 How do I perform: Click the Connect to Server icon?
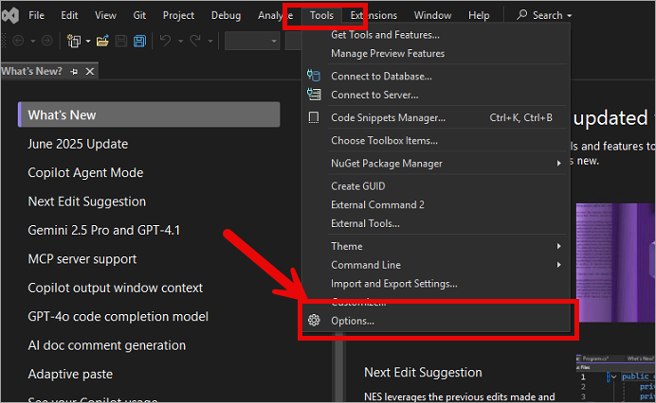click(x=314, y=95)
